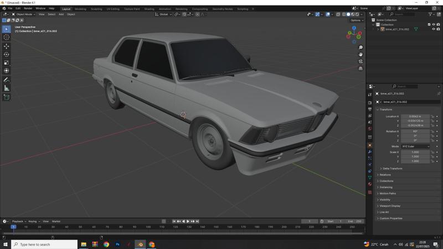Switch to the Modeling workspace tab
Screen dimensions: 443x249
(80, 9)
